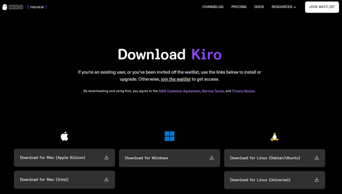Download for Mac (Intel)

coord(64,180)
